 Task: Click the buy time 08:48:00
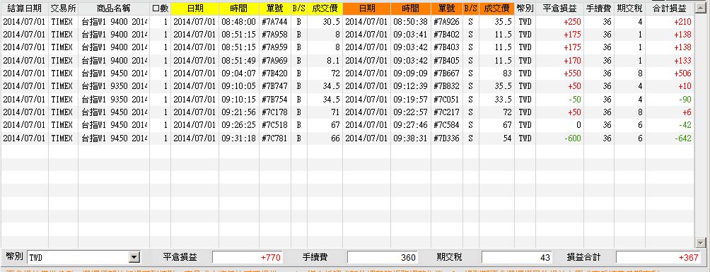tap(238, 22)
